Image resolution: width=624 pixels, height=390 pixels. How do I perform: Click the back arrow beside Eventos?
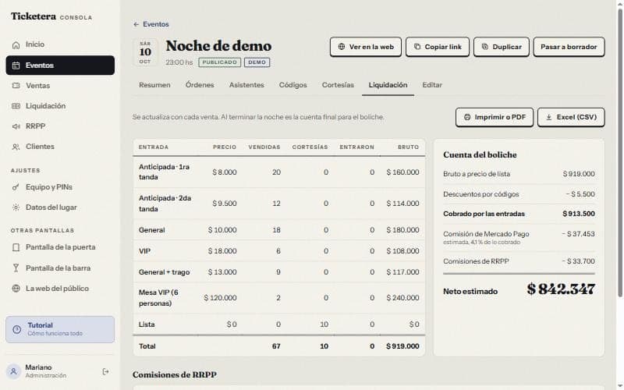click(136, 24)
